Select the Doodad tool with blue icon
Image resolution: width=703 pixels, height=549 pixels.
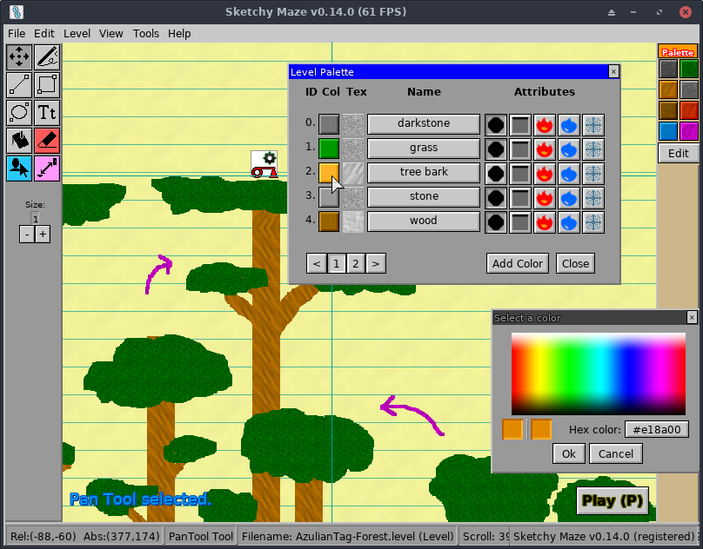pos(19,168)
